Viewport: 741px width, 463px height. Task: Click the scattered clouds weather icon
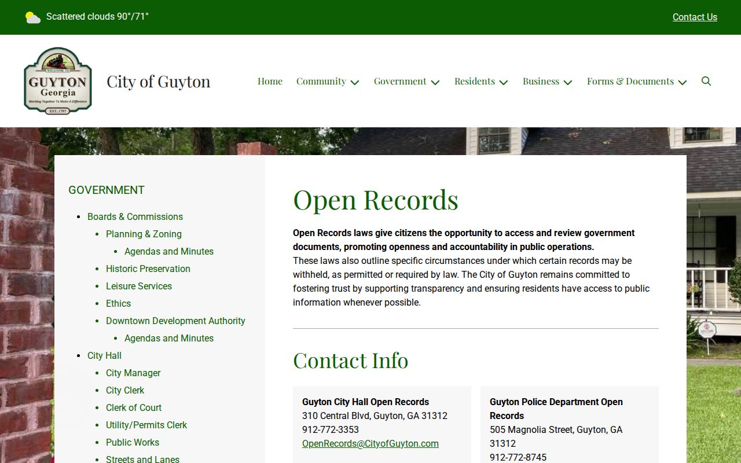(33, 17)
